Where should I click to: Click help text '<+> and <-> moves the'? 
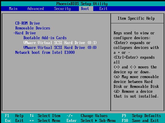coord(135,67)
